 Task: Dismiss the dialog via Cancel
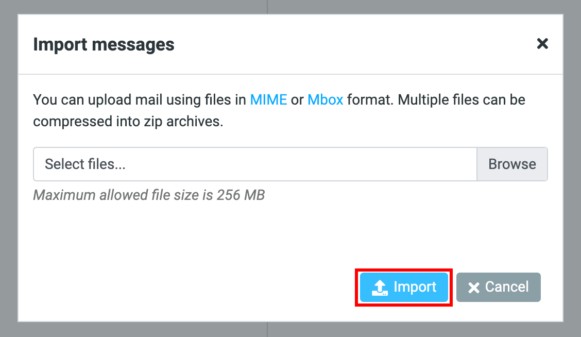(x=498, y=287)
